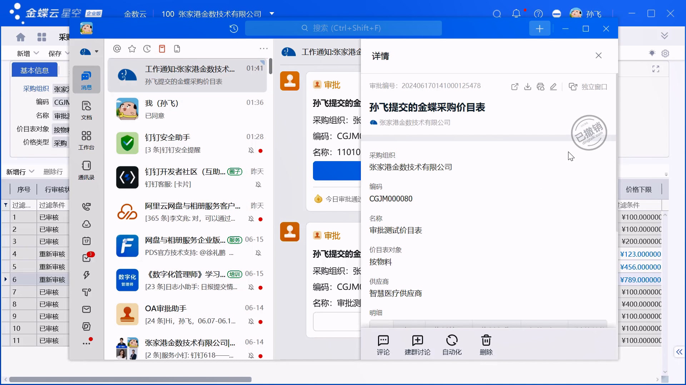Click the DingTalk search input field

[343, 28]
